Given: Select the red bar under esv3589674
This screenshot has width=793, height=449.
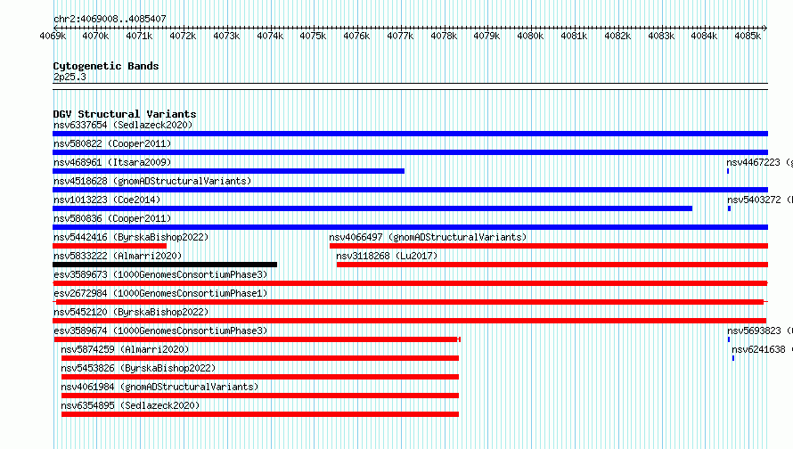Looking at the screenshot, I should click(257, 339).
